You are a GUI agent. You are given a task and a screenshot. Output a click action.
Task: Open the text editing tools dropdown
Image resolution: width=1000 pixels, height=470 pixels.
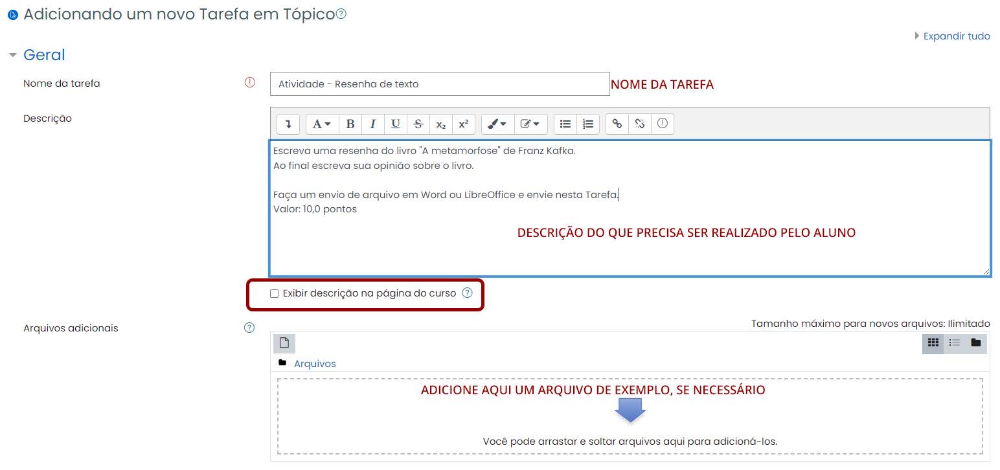point(530,124)
